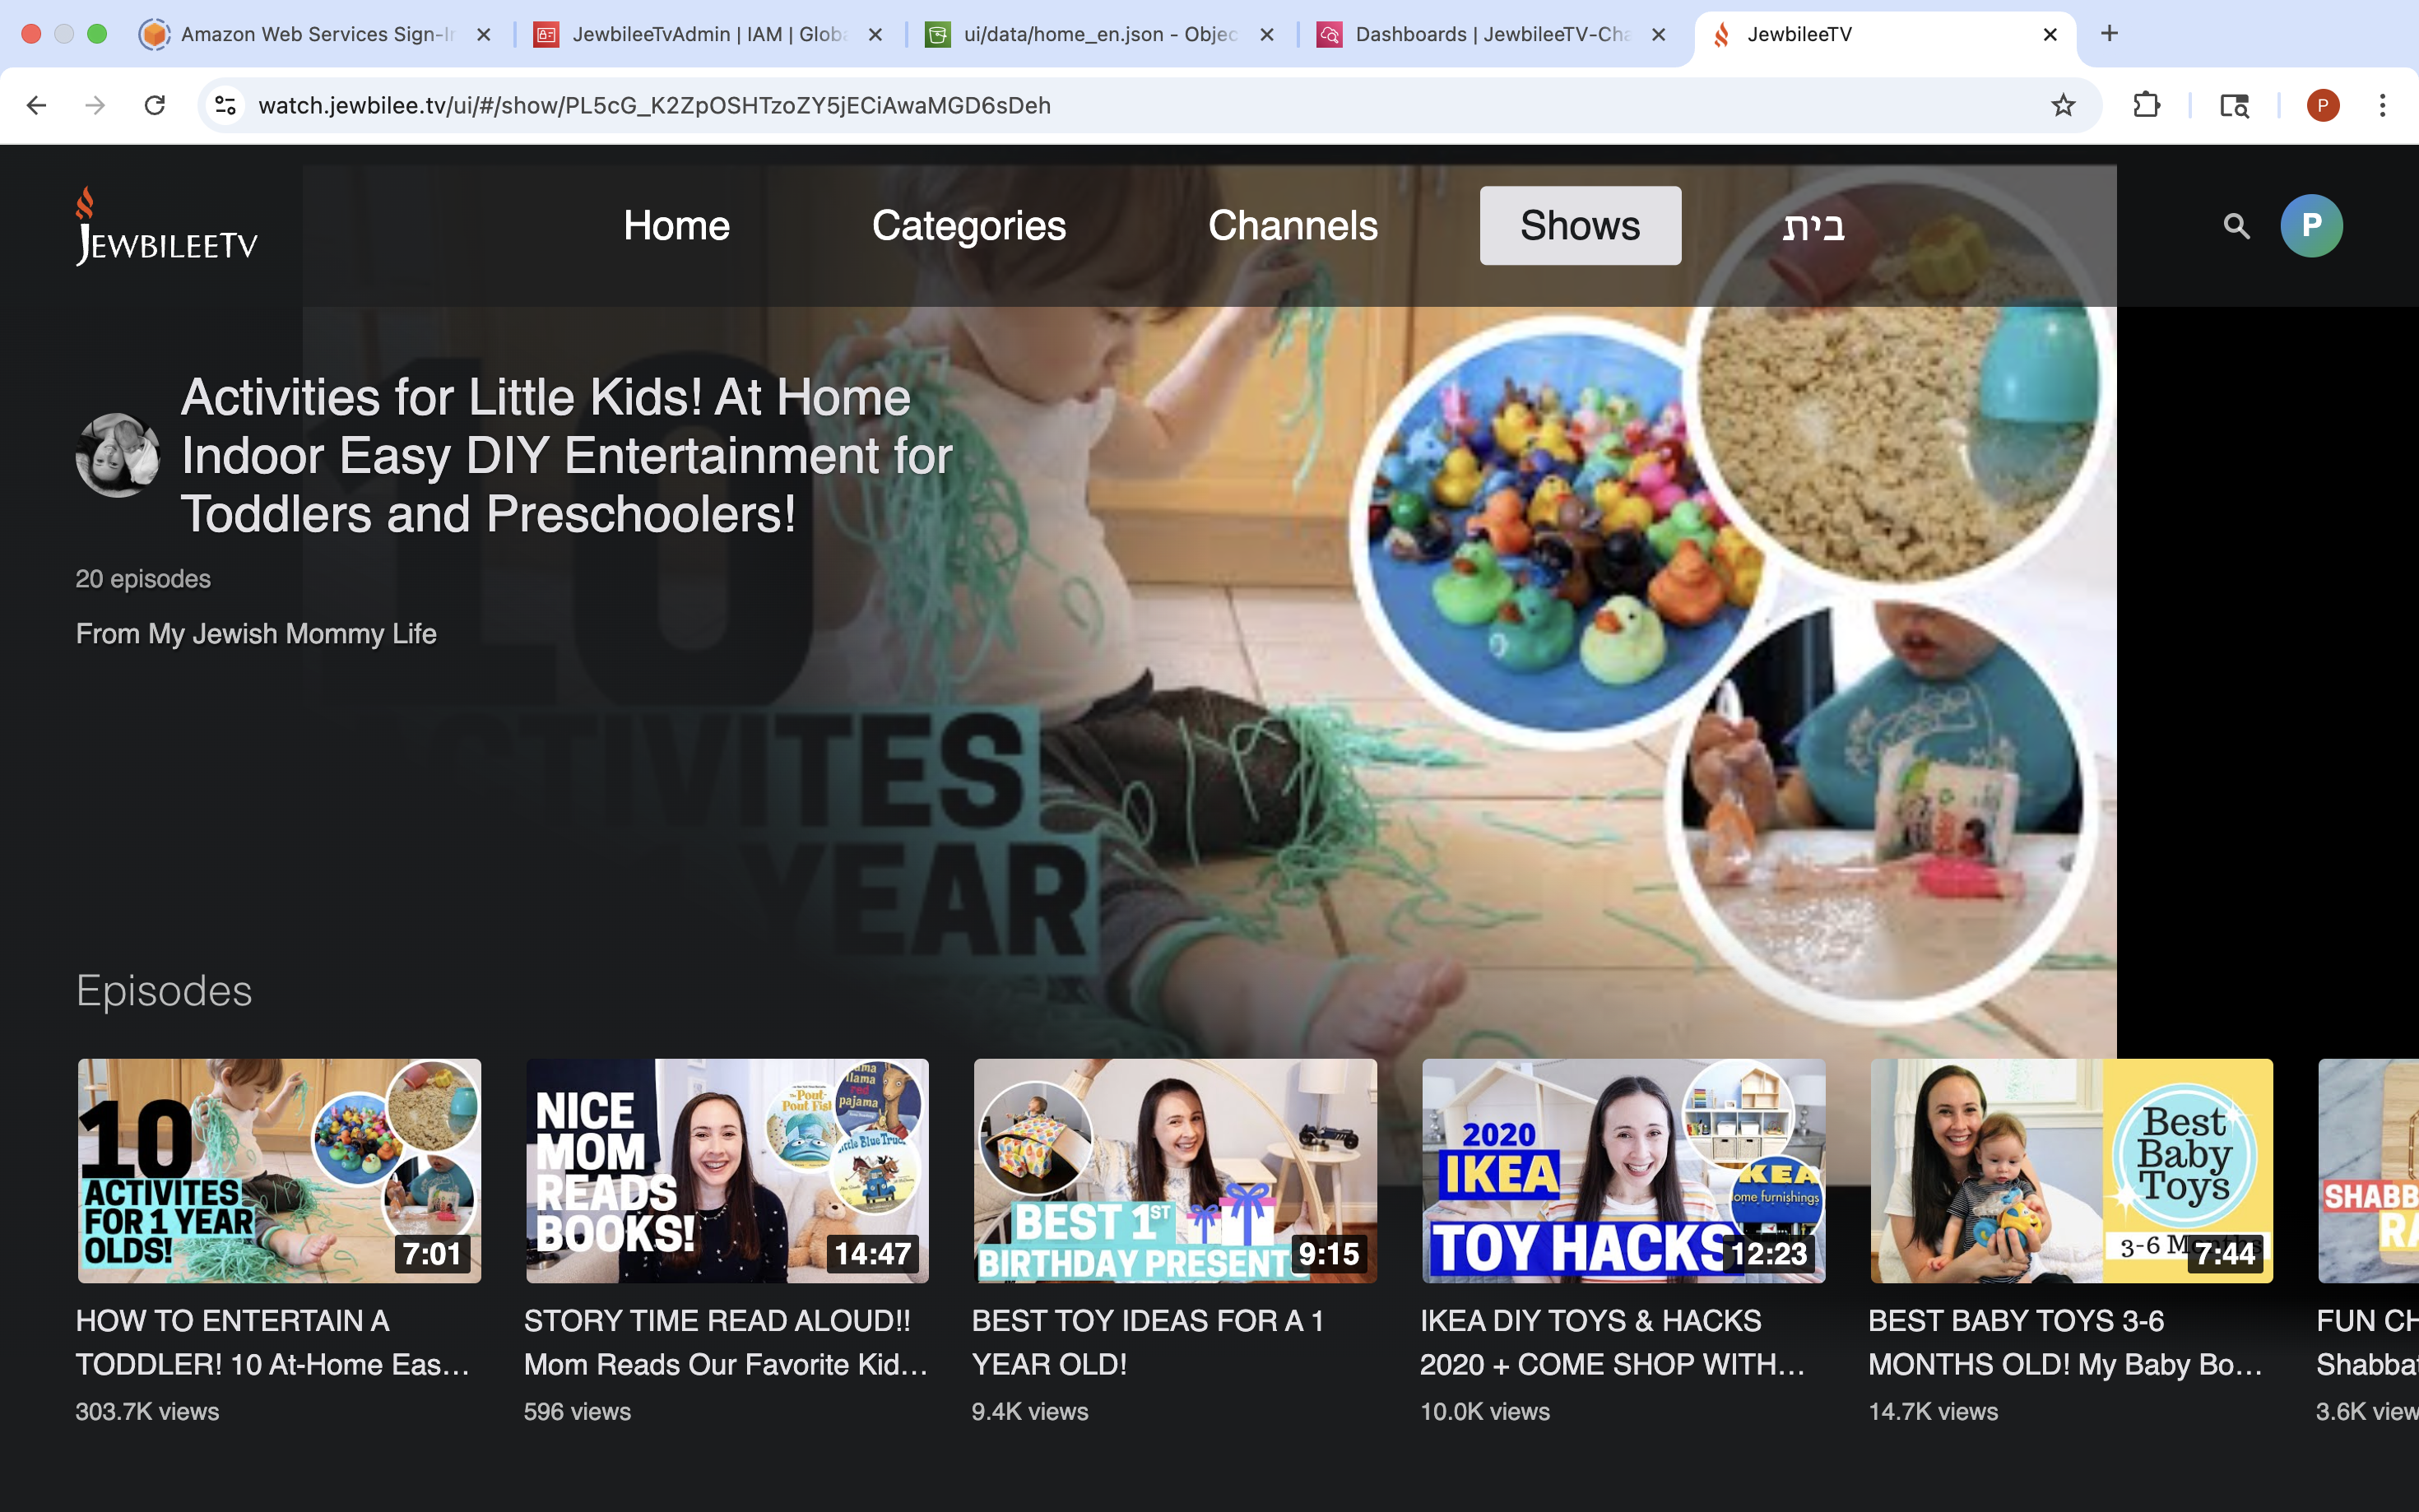This screenshot has height=1512, width=2419.
Task: Open a new browser tab
Action: click(x=2109, y=34)
